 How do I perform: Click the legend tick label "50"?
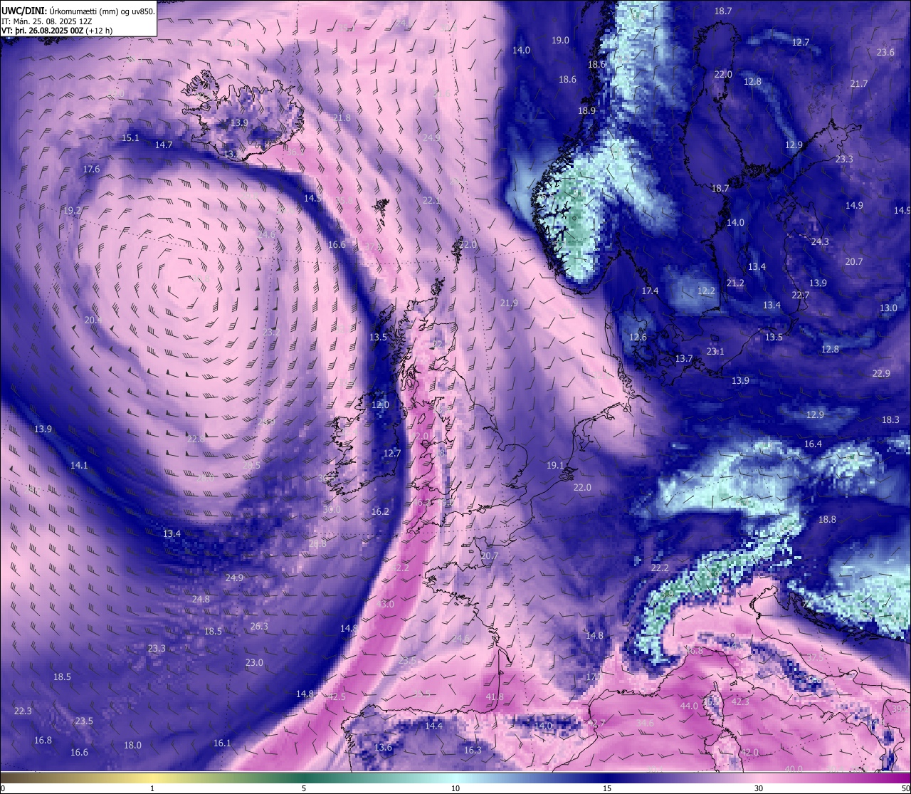(x=905, y=788)
